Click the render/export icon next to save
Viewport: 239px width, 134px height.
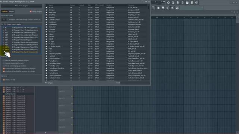192,3
